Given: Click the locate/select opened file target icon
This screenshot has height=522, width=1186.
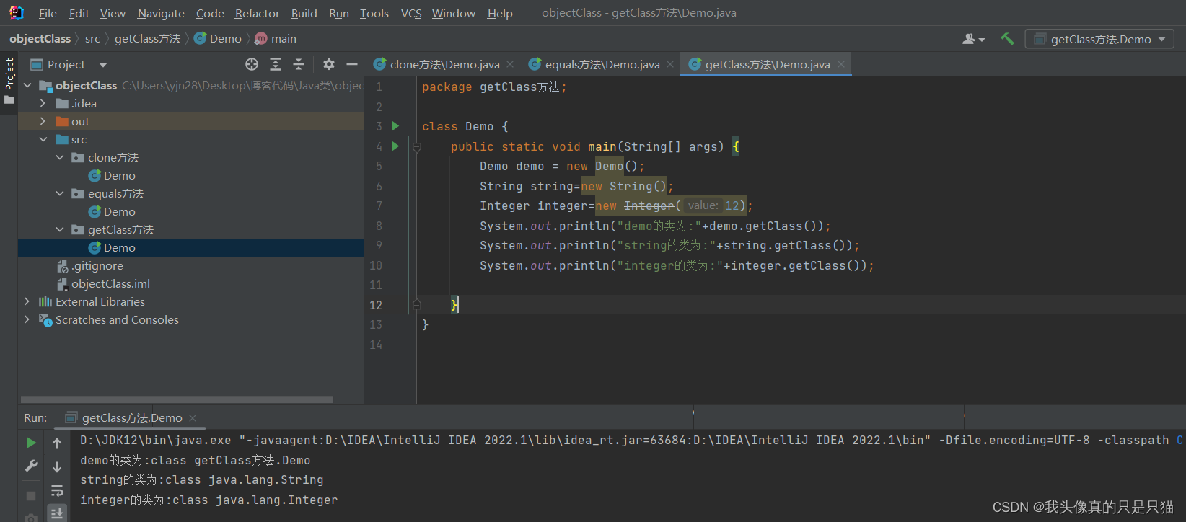Looking at the screenshot, I should pyautogui.click(x=252, y=64).
